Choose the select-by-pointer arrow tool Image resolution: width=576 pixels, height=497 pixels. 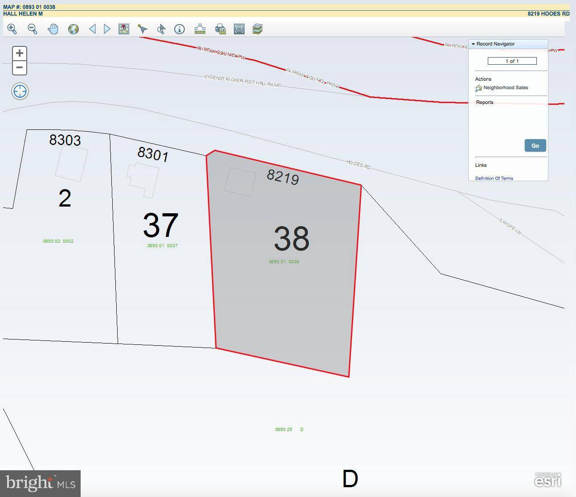[x=143, y=29]
